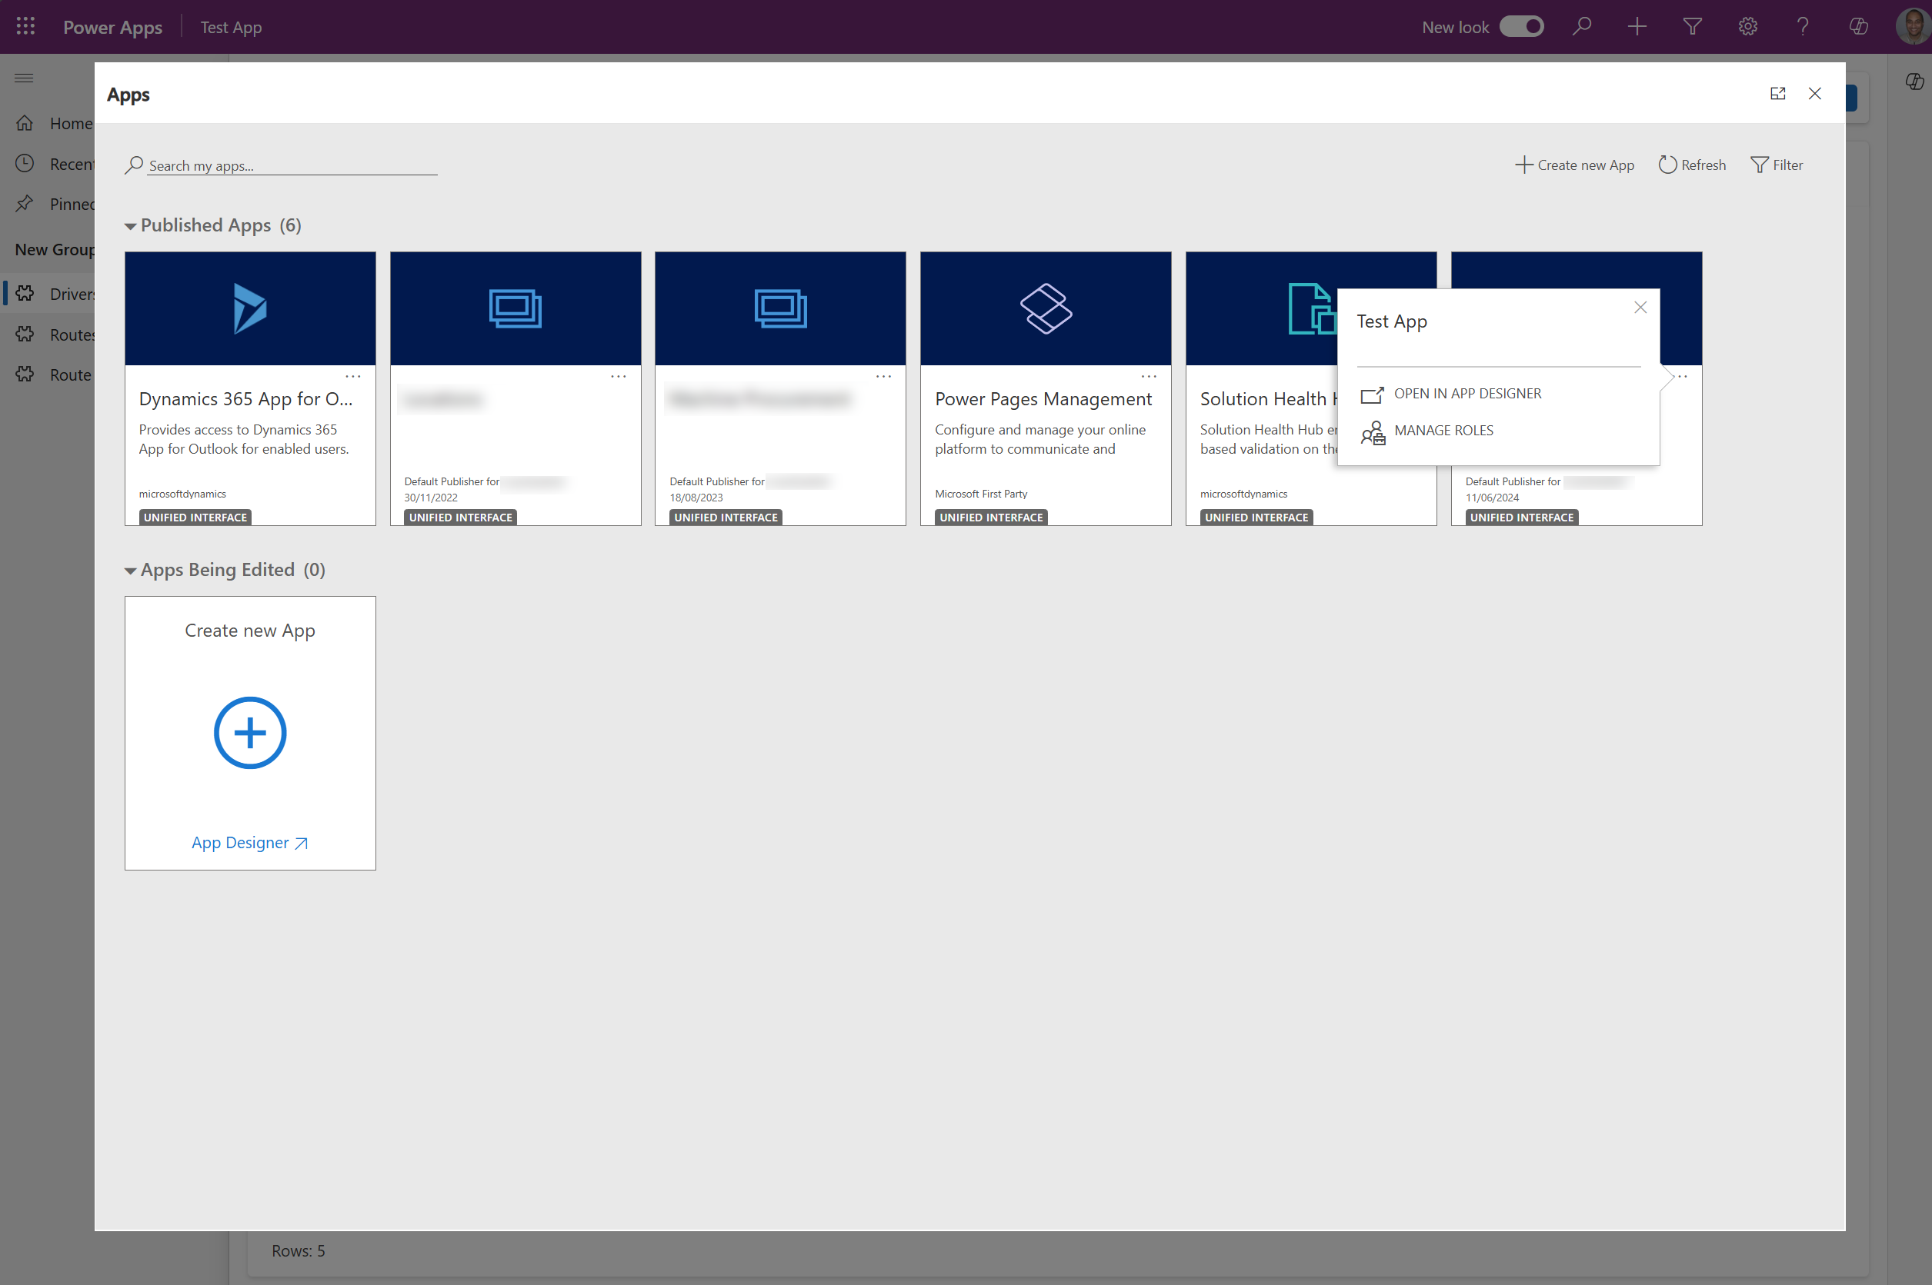Screen dimensions: 1932x1285
Task: Select MANAGE ROLES for Test App
Action: tap(1444, 430)
